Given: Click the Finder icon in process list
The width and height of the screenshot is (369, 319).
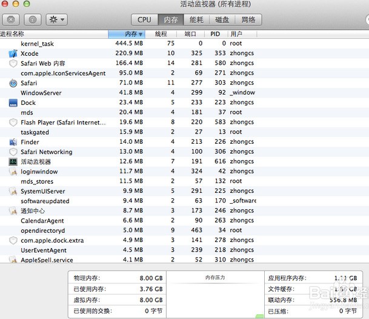Looking at the screenshot, I should [13, 142].
